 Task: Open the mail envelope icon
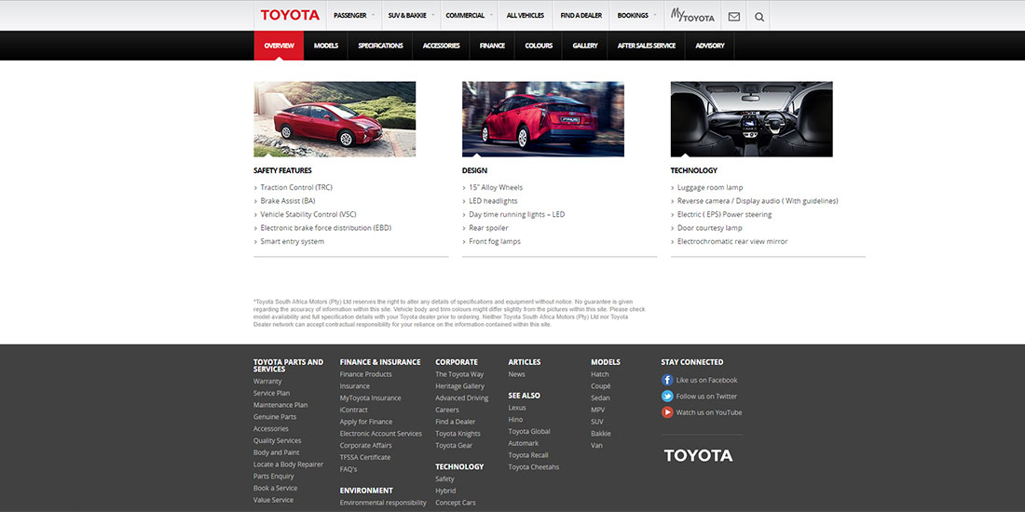734,17
